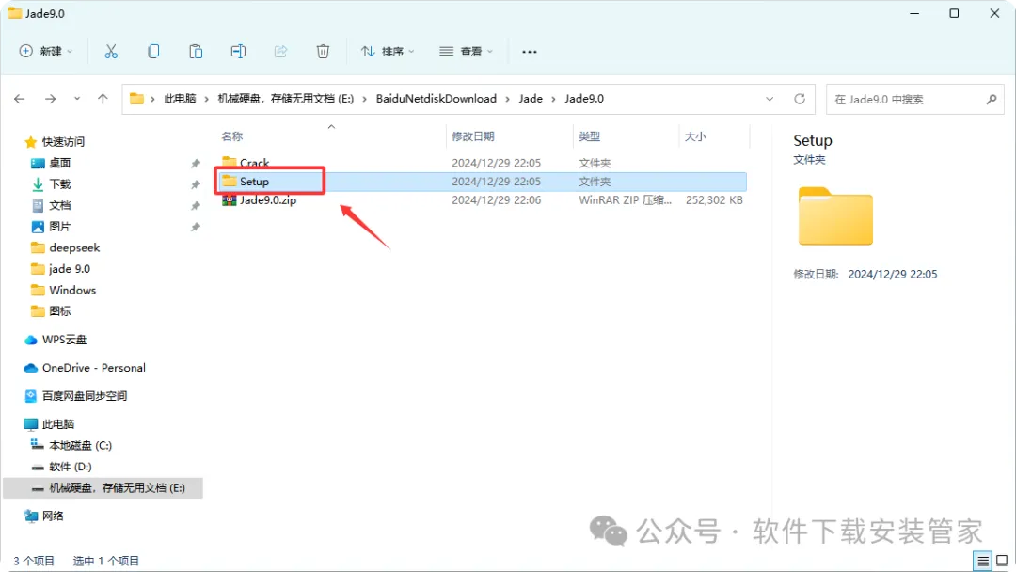Open 快速访问 in the sidebar

(63, 141)
